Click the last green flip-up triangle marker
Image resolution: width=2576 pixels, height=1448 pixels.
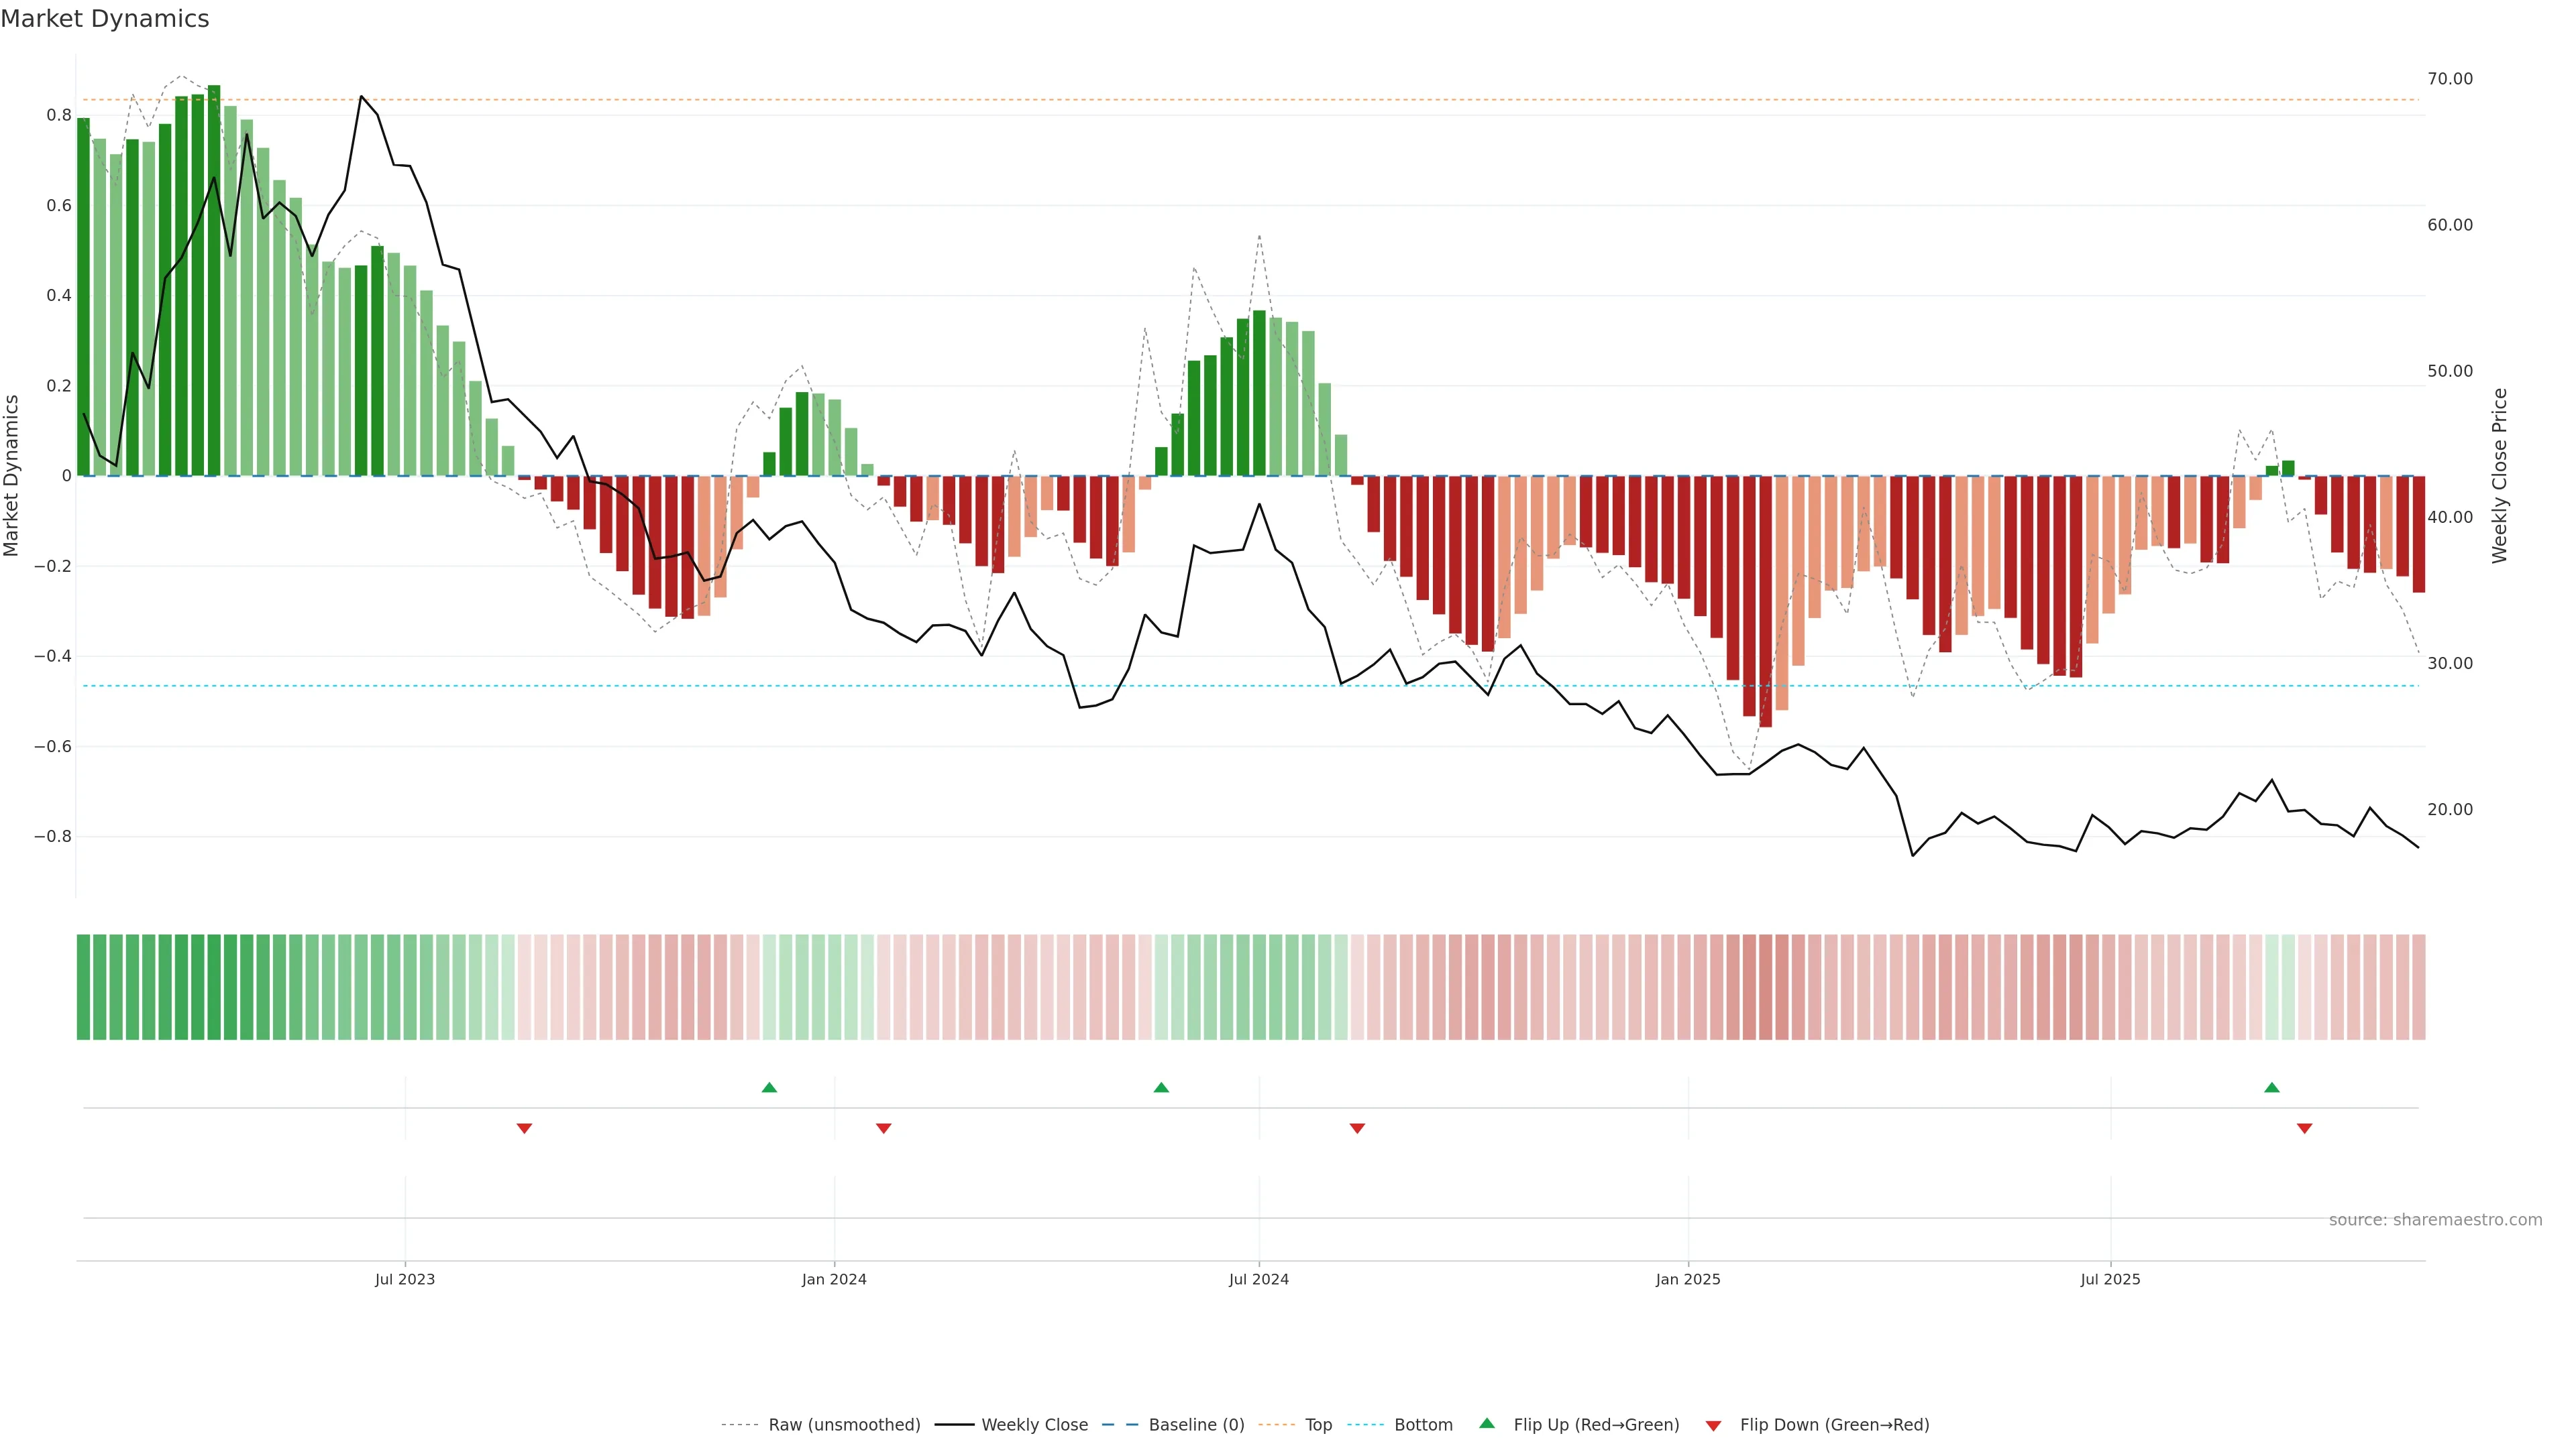[x=2272, y=1087]
